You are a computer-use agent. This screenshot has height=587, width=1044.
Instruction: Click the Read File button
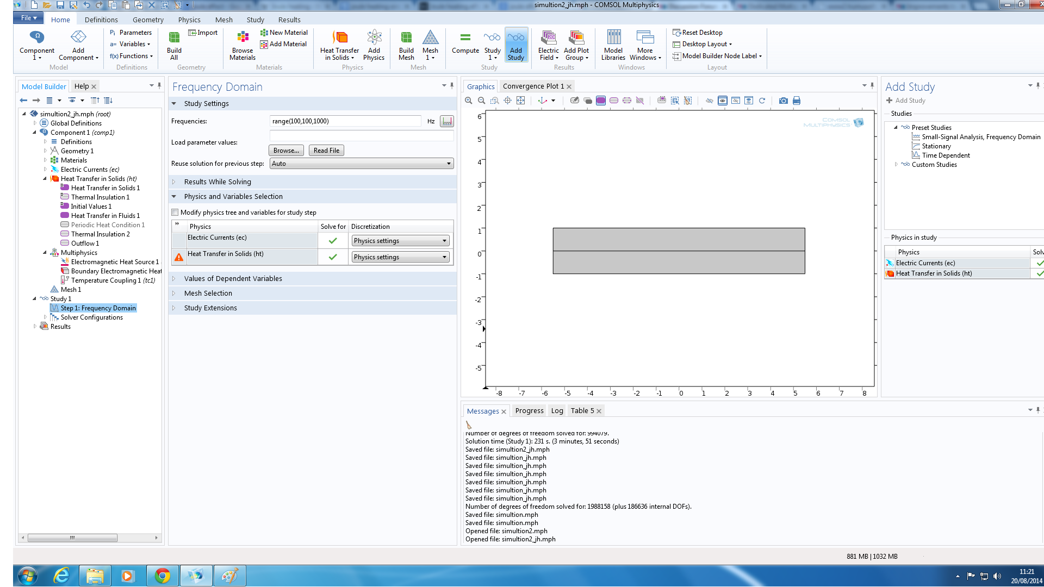click(326, 151)
